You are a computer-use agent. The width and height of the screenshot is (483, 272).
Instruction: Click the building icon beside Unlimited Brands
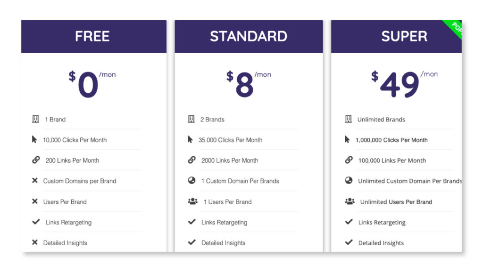point(348,119)
